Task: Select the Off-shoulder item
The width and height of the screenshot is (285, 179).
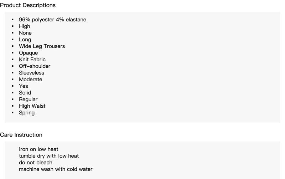Action: (35, 66)
